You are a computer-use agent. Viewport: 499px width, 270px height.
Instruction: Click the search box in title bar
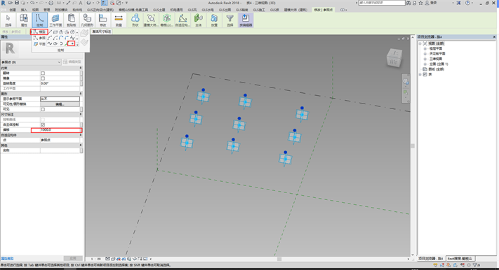click(x=382, y=3)
